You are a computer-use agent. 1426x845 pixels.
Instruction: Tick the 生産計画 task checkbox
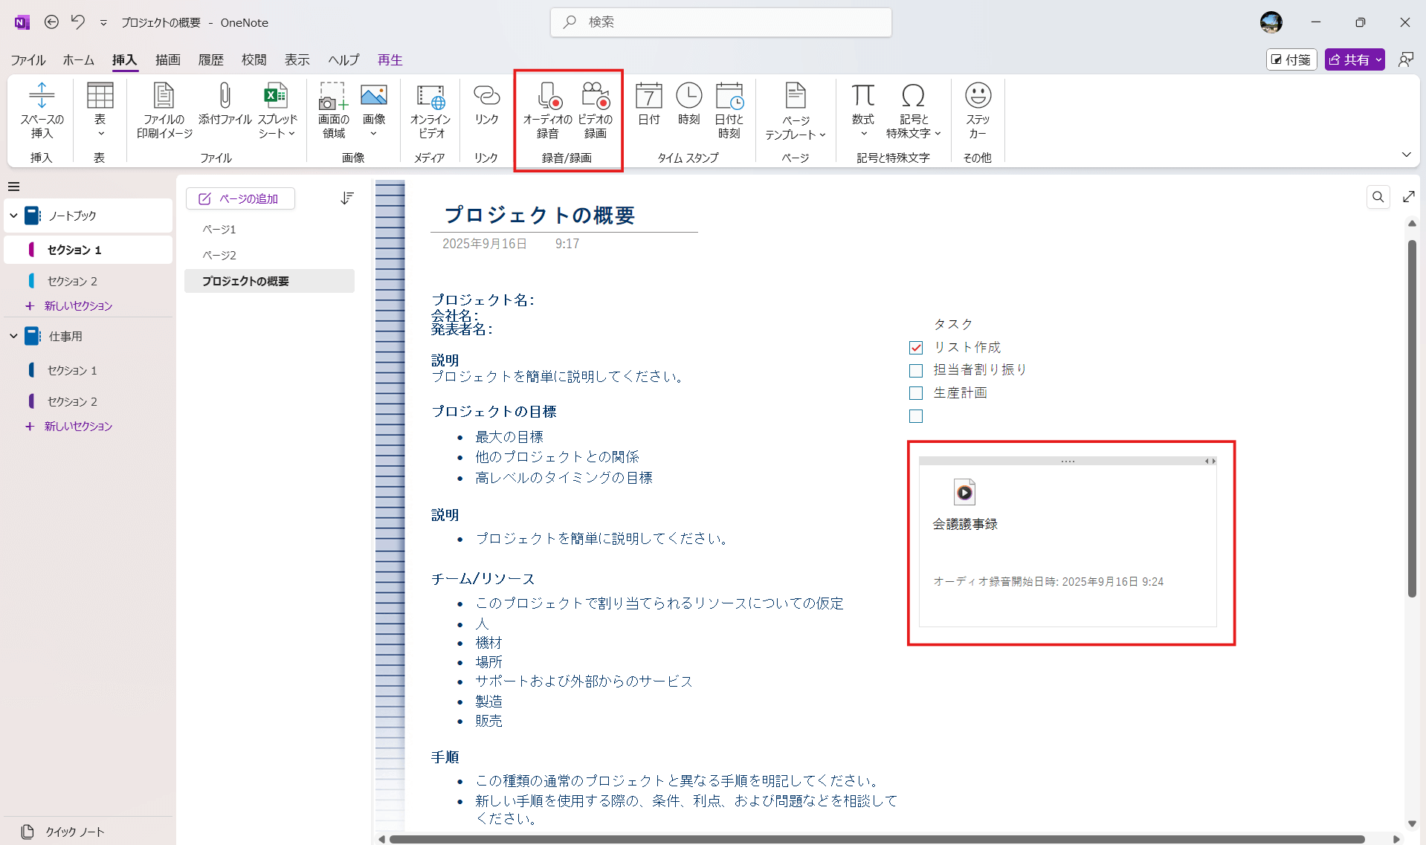click(x=916, y=393)
